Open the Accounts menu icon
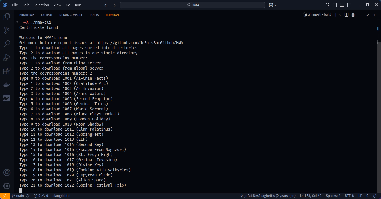The height and width of the screenshot is (199, 381). (x=7, y=172)
